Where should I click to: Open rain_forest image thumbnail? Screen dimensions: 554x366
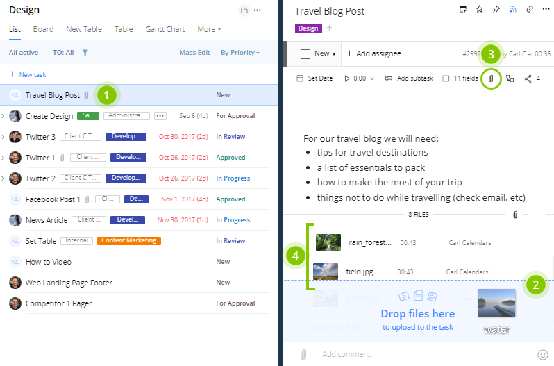328,242
